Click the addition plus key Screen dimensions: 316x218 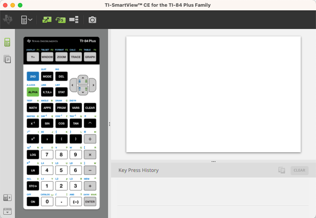(90, 186)
